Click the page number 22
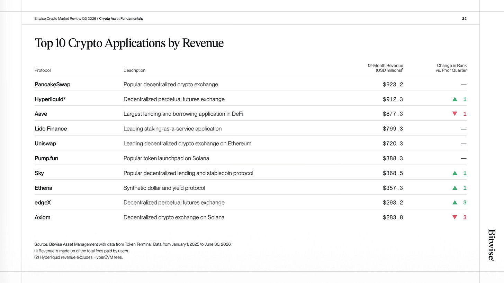Viewport: 504px width, 283px height. pos(464,19)
